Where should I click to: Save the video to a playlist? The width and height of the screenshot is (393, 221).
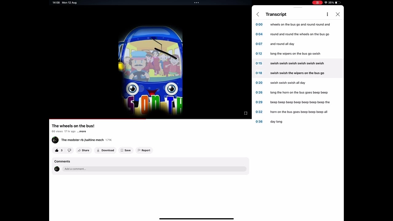(x=126, y=150)
